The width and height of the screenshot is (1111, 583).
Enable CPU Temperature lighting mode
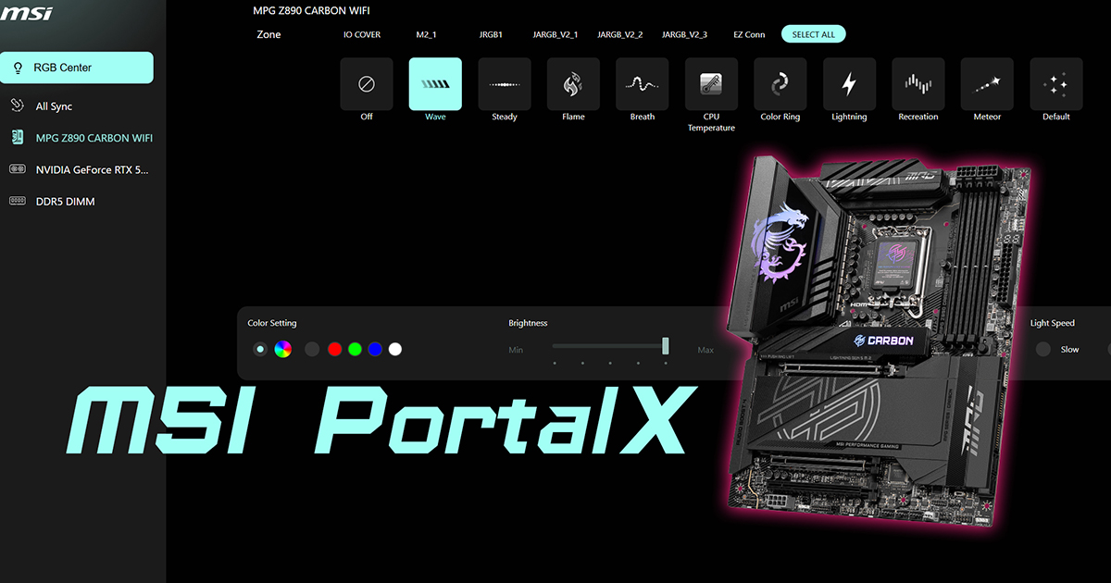[x=710, y=83]
